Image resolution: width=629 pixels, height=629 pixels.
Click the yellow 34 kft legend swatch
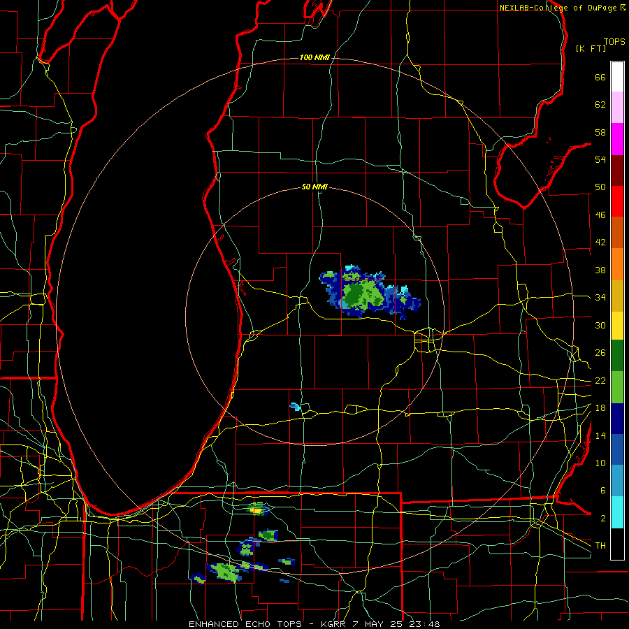617,326
